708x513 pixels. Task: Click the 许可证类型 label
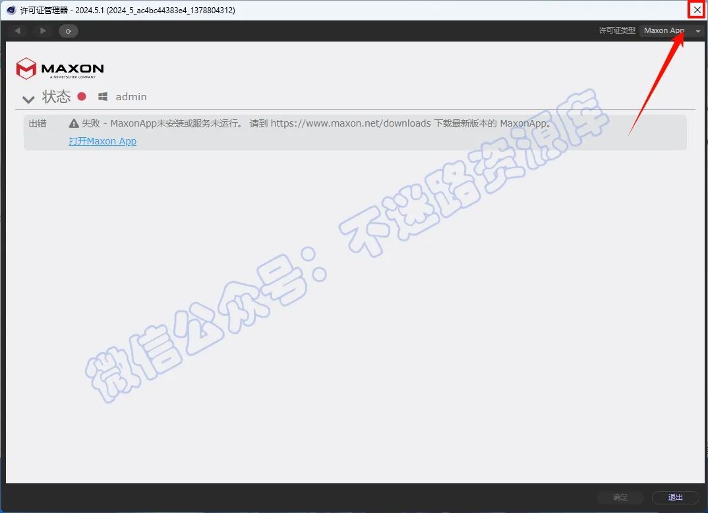(x=617, y=30)
